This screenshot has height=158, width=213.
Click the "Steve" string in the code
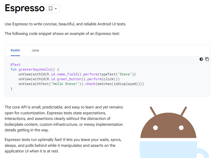click(x=125, y=74)
